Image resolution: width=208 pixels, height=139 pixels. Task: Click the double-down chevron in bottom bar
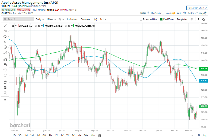[x=192, y=136]
